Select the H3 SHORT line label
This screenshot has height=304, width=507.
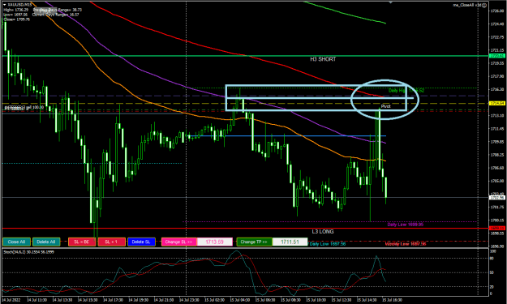pyautogui.click(x=323, y=59)
